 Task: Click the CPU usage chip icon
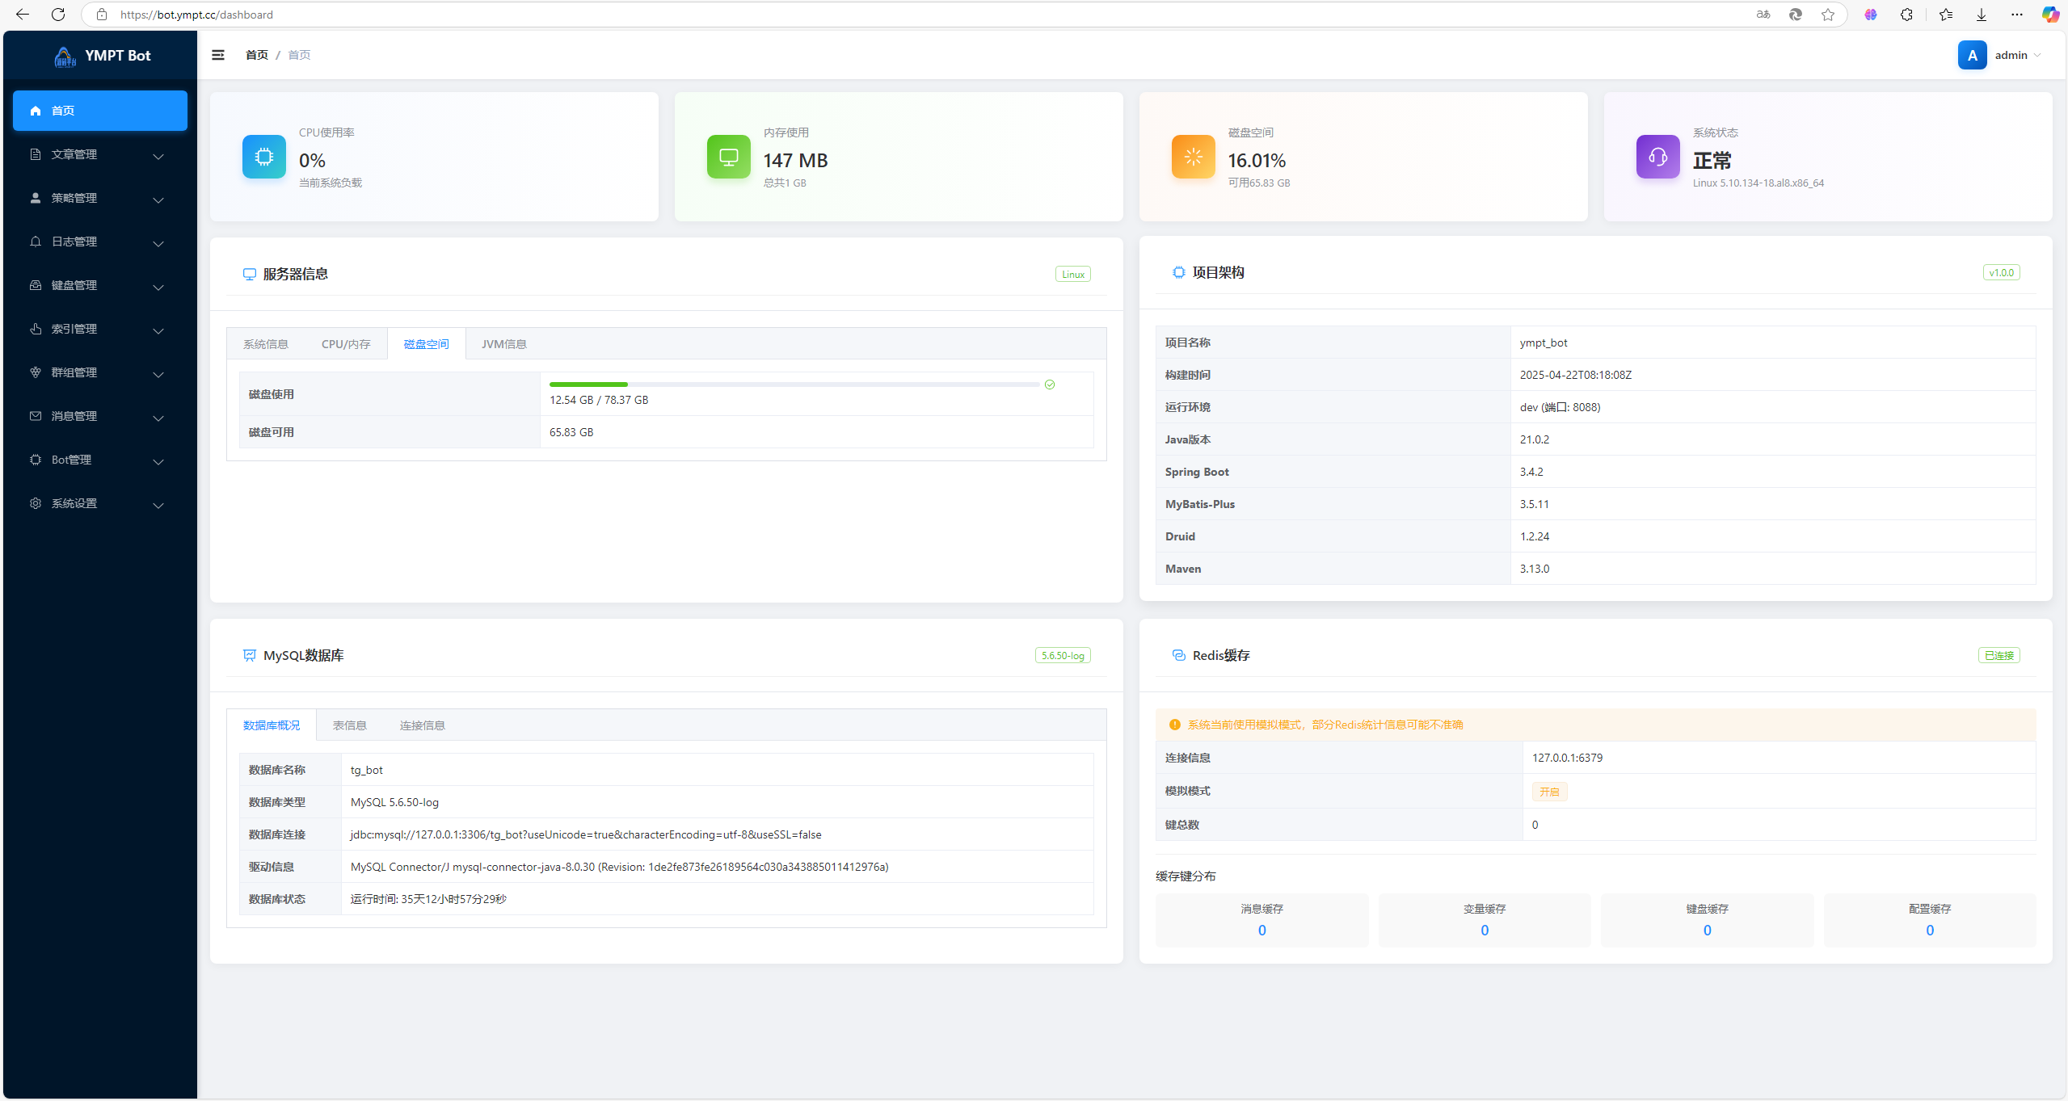point(263,157)
